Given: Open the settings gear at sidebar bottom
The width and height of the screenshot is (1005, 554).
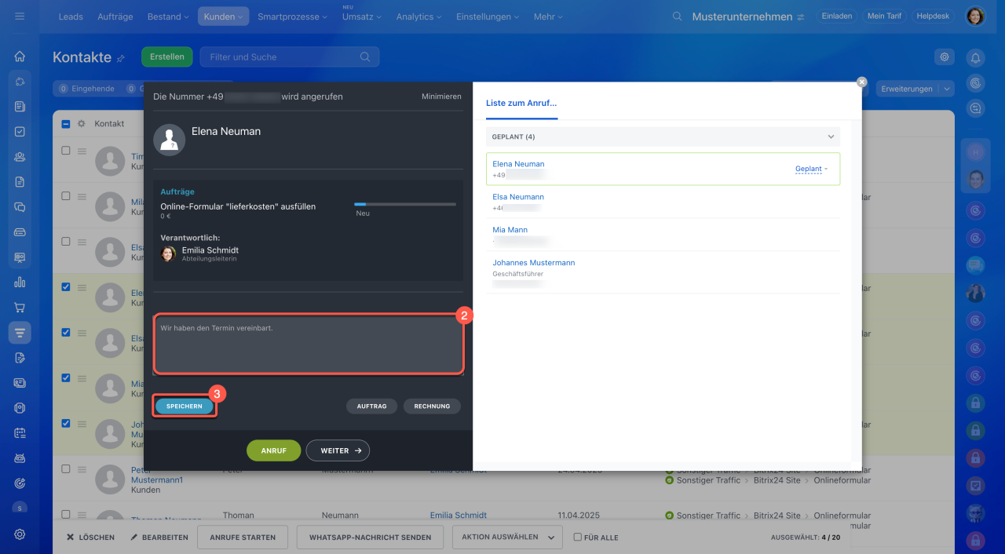Looking at the screenshot, I should 20,534.
